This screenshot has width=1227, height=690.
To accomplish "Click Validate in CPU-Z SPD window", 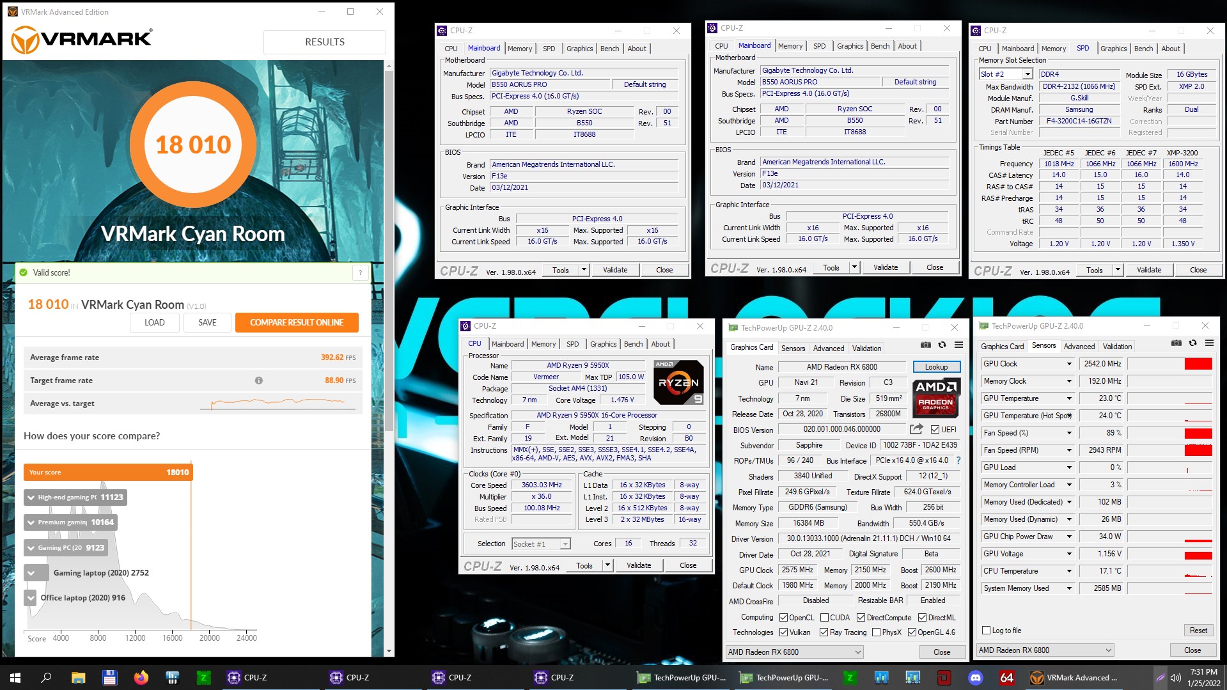I will (1148, 270).
